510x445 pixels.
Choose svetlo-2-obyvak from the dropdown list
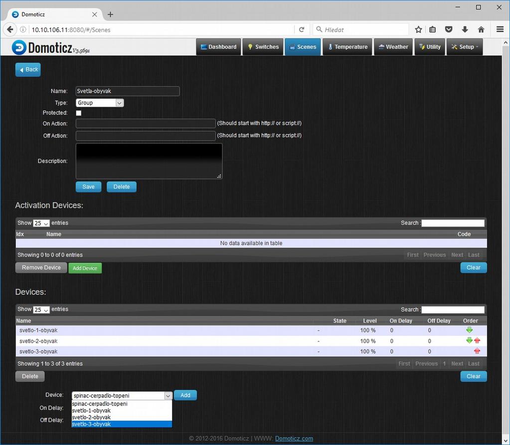pyautogui.click(x=122, y=418)
